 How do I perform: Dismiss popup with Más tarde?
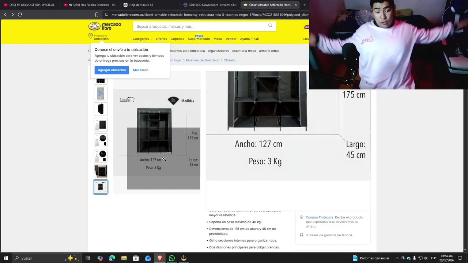point(140,70)
